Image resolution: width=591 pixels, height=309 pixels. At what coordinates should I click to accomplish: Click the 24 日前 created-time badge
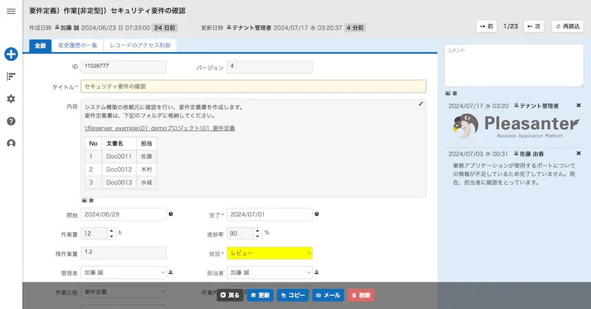click(165, 28)
